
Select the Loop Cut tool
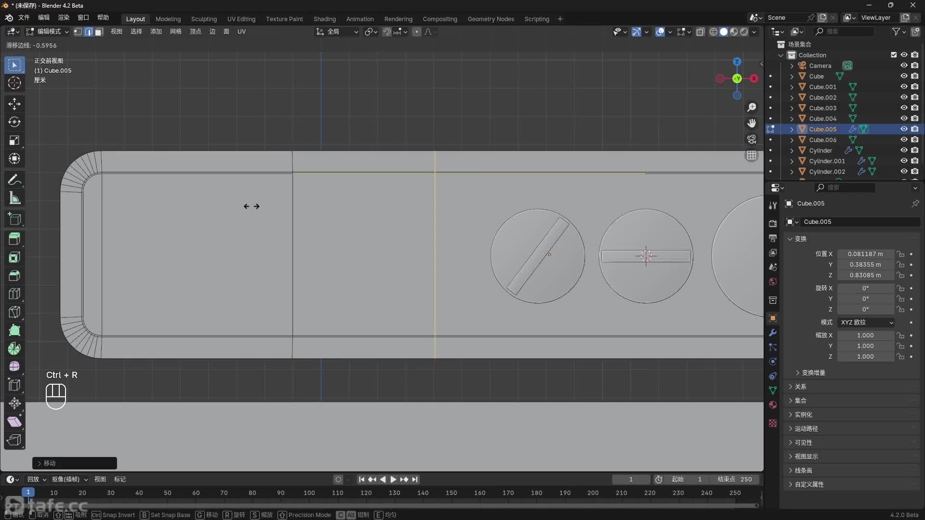[14, 294]
